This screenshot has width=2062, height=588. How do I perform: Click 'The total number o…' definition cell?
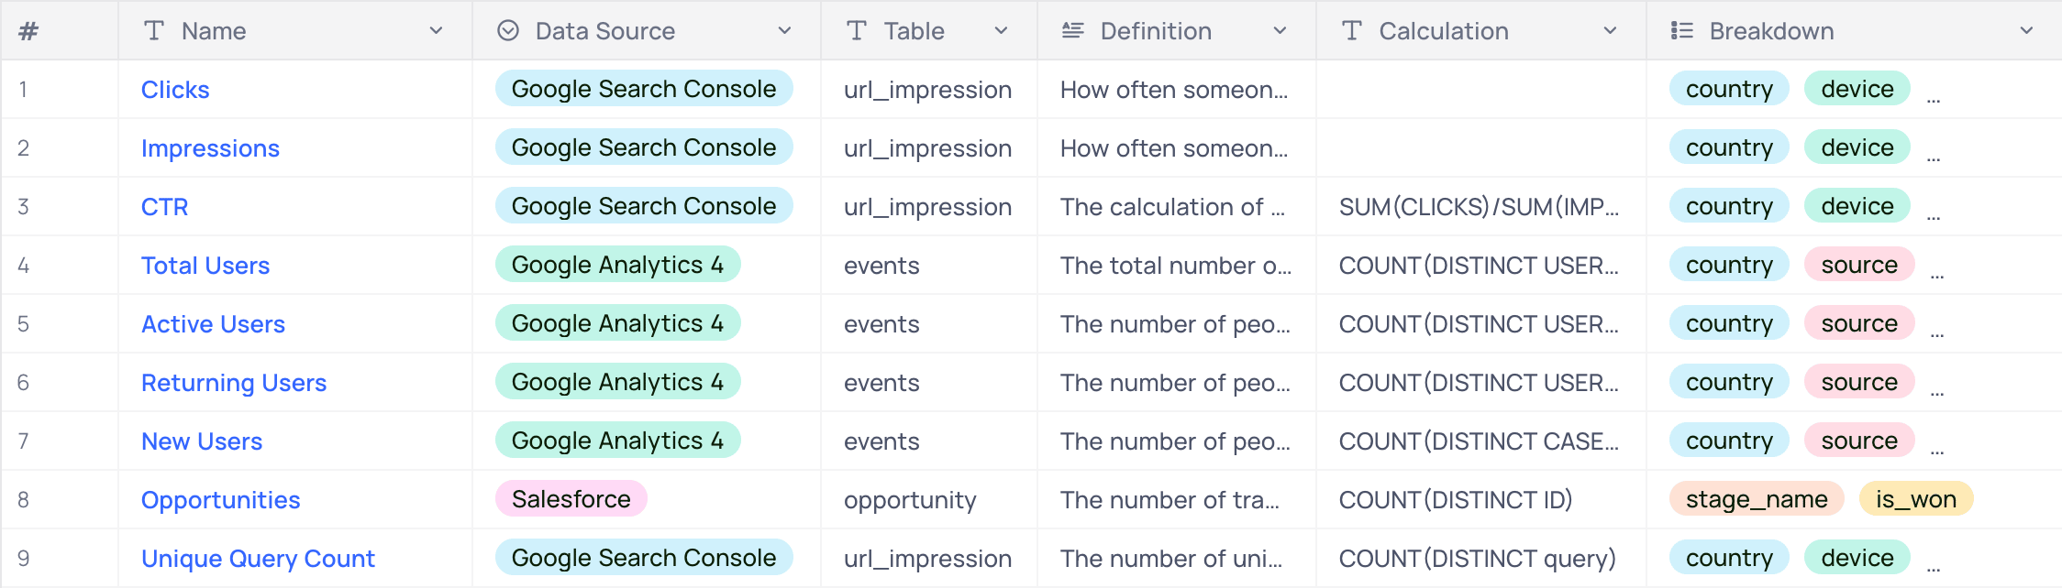click(1176, 266)
